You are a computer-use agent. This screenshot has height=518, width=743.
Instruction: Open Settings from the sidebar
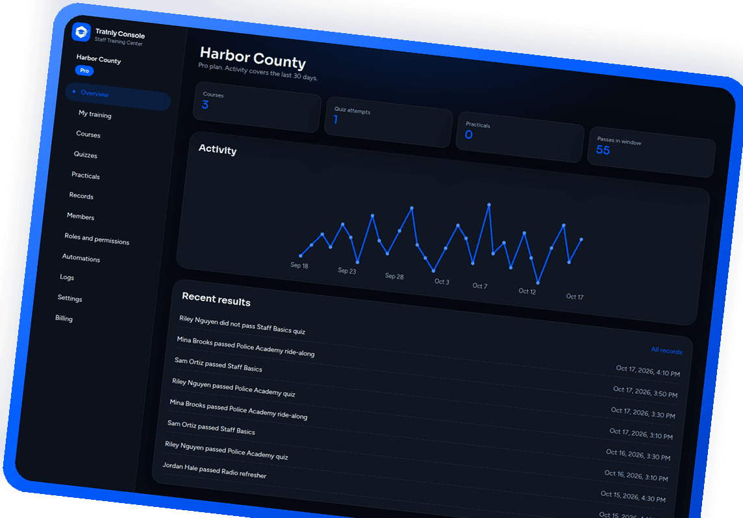pos(69,298)
